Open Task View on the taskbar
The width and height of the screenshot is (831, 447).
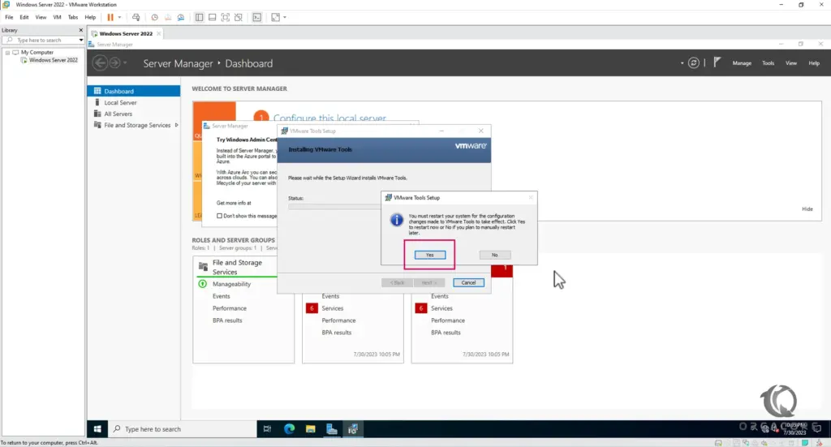(267, 429)
